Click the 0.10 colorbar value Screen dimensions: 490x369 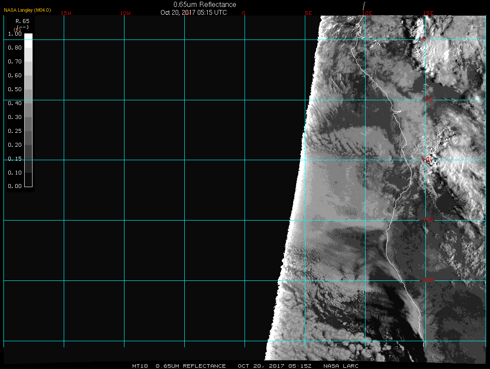(15, 173)
